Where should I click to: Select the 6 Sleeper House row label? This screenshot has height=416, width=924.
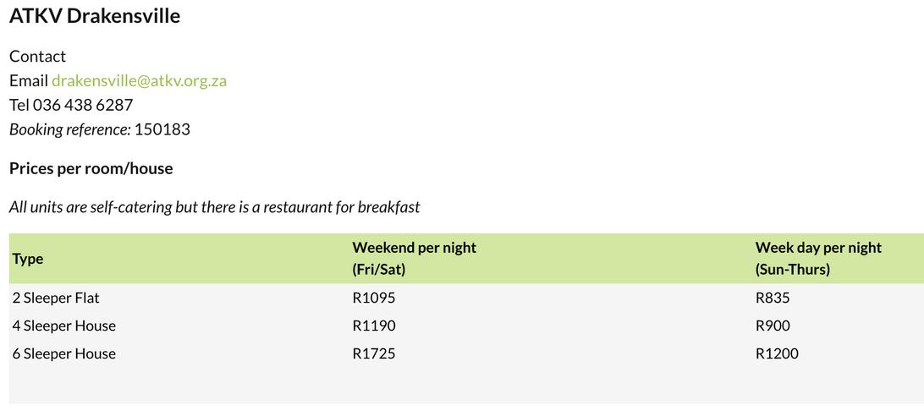tap(64, 353)
